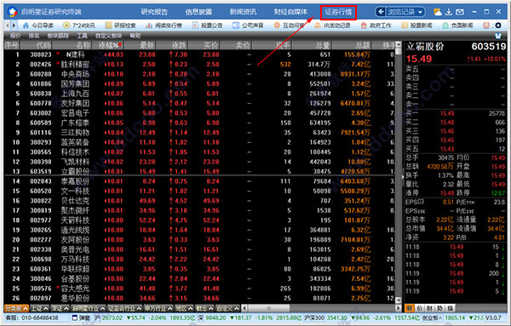This screenshot has width=511, height=326.
Task: Click the horizontal scrollbar thumb below table
Action: click(x=268, y=308)
